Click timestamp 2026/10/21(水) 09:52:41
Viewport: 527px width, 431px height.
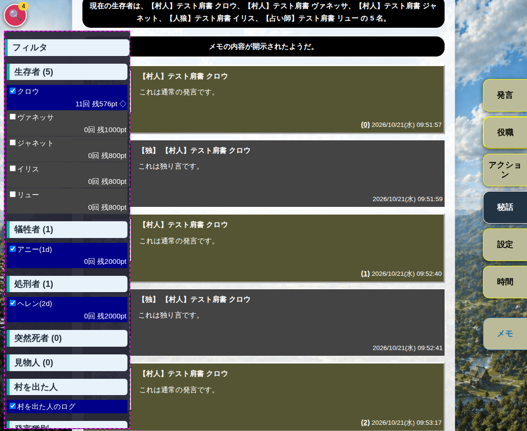point(407,348)
